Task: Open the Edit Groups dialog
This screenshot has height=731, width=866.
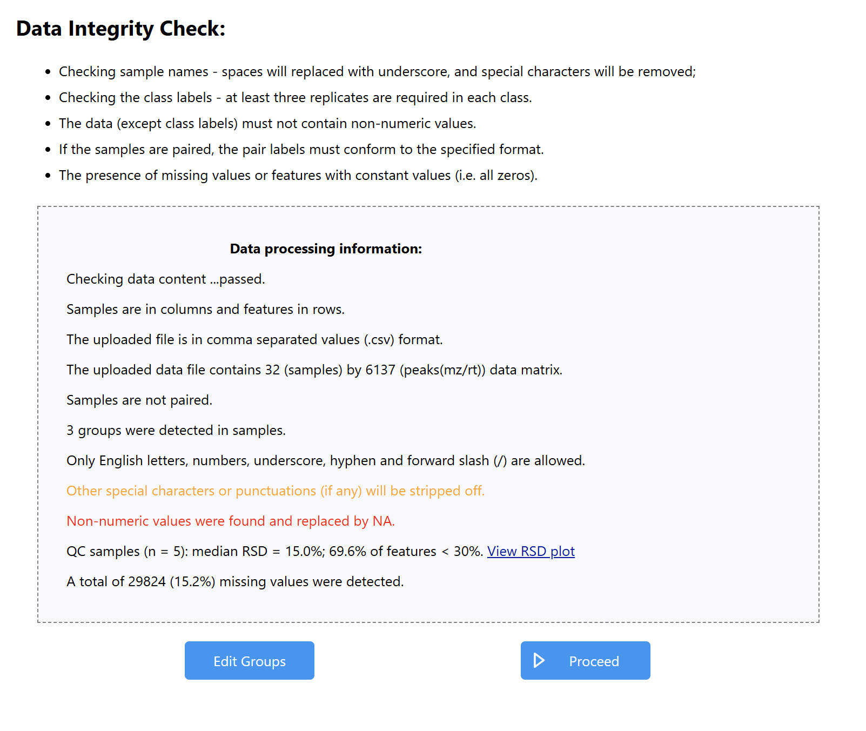Action: click(249, 660)
